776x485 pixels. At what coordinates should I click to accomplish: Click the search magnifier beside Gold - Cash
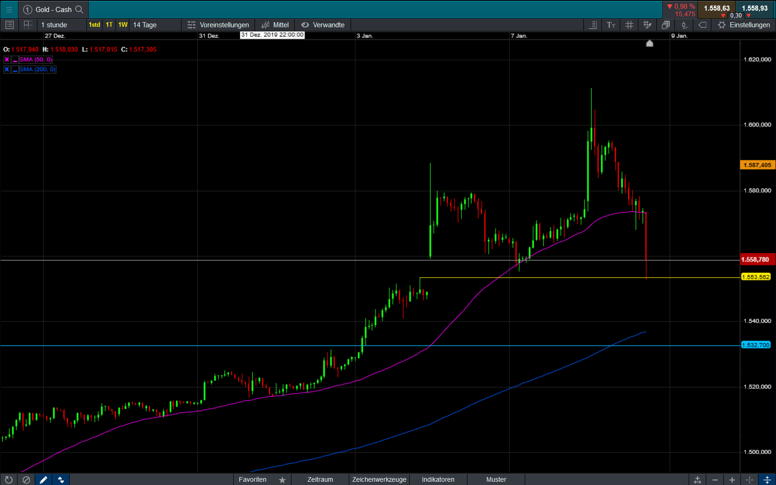[x=79, y=10]
